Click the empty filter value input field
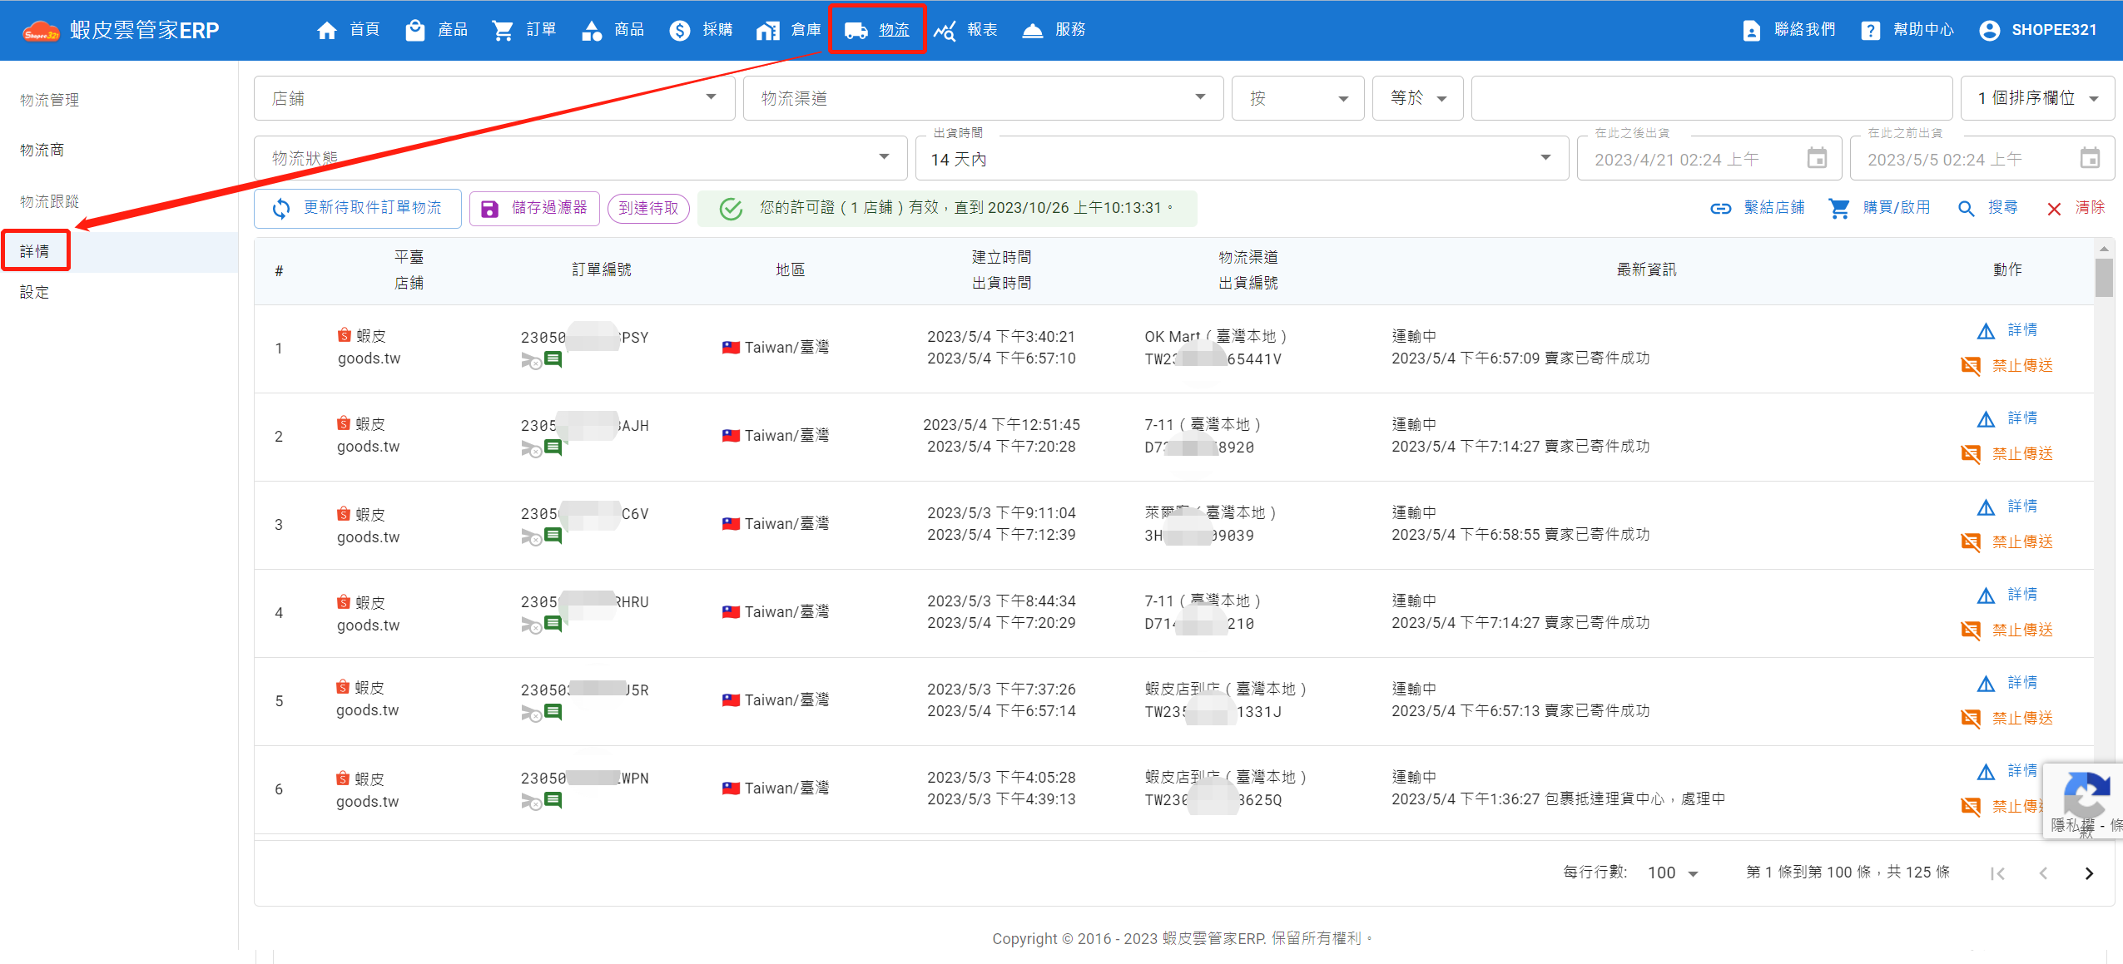 pyautogui.click(x=1711, y=98)
